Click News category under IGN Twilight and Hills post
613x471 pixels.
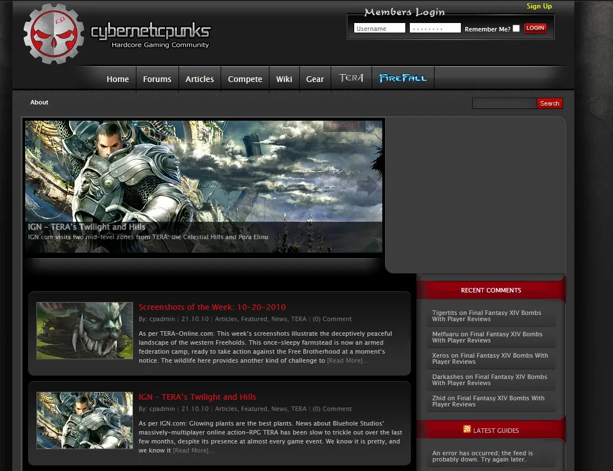point(279,409)
